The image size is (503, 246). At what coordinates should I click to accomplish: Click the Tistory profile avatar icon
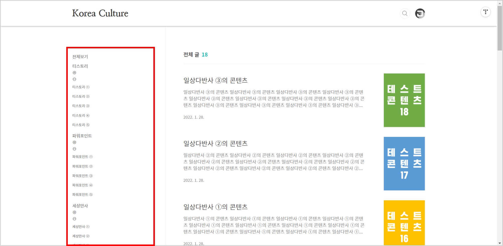[x=420, y=13]
